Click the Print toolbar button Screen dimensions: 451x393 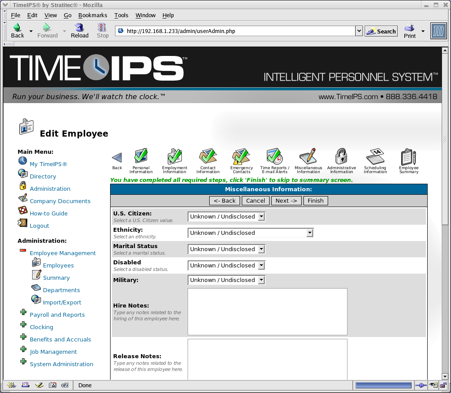pyautogui.click(x=410, y=31)
